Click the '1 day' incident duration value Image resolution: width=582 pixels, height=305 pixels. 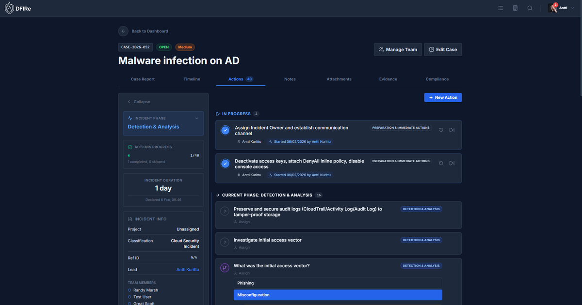click(x=163, y=188)
